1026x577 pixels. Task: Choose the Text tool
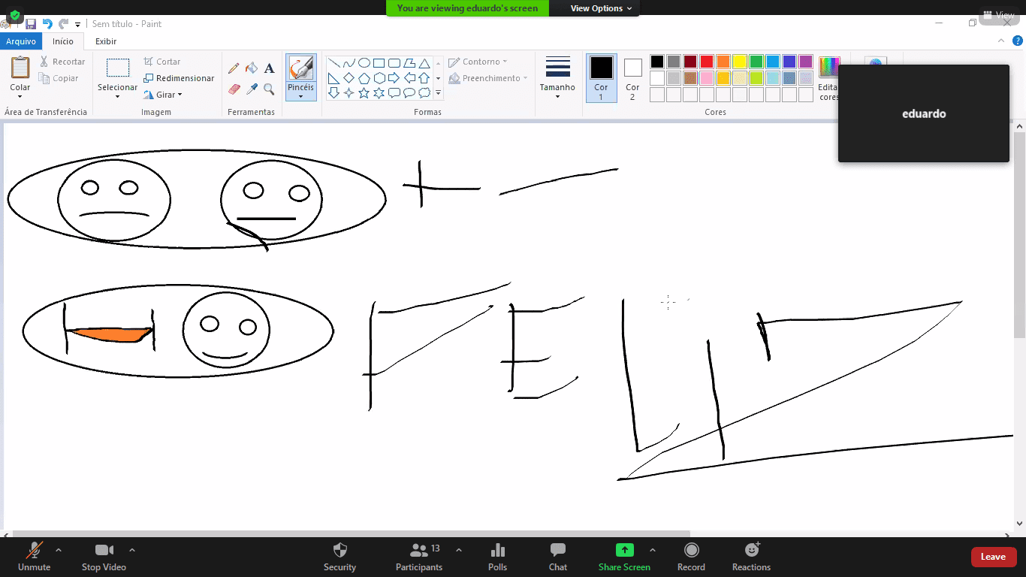tap(269, 68)
